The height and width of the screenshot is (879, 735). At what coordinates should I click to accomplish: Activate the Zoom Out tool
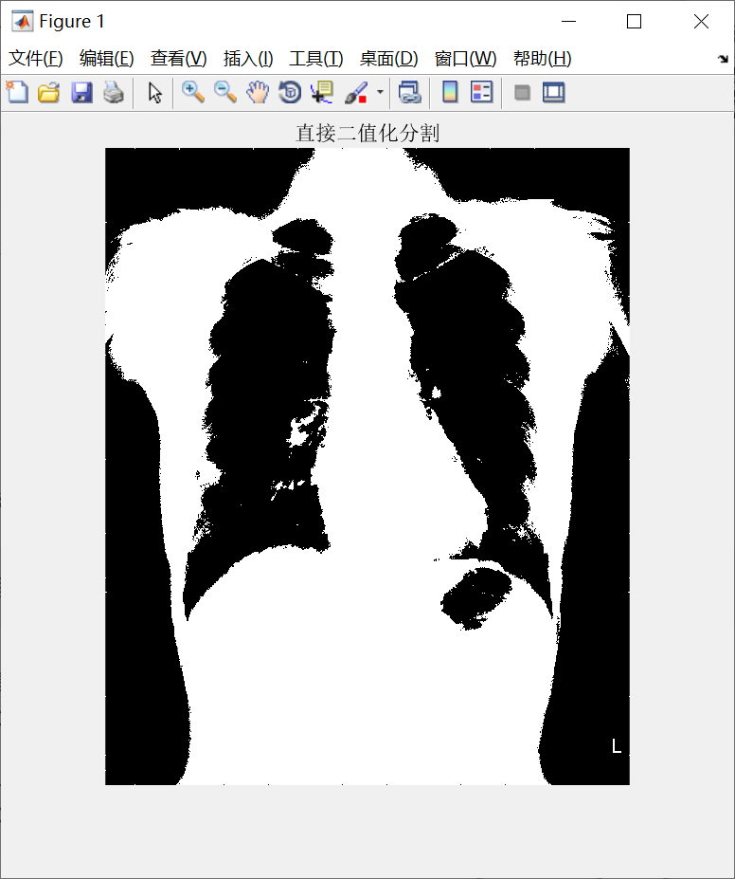pos(225,93)
